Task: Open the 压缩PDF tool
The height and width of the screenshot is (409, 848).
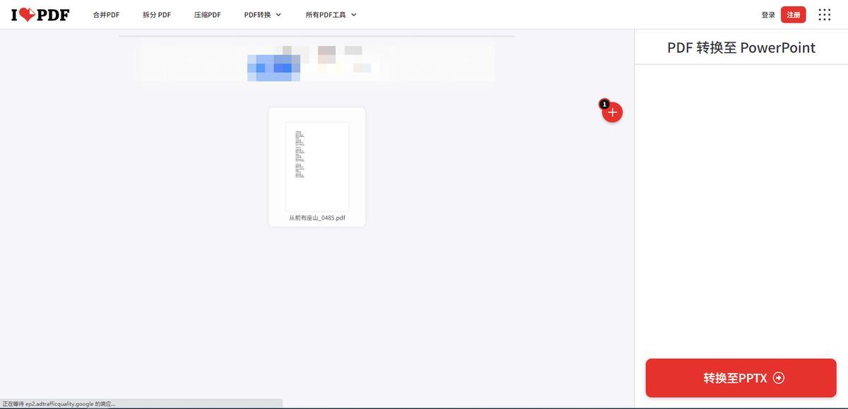Action: pos(207,15)
